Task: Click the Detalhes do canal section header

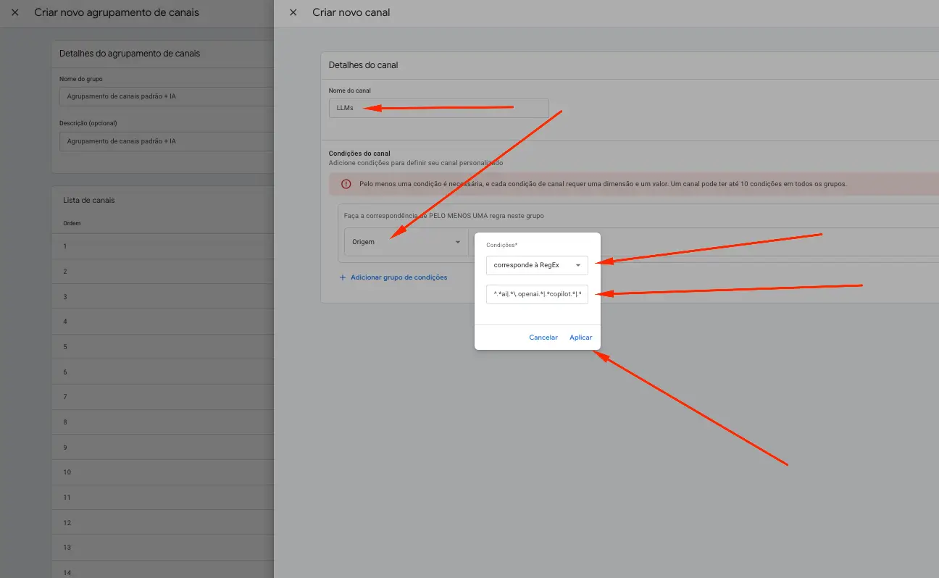Action: 363,65
